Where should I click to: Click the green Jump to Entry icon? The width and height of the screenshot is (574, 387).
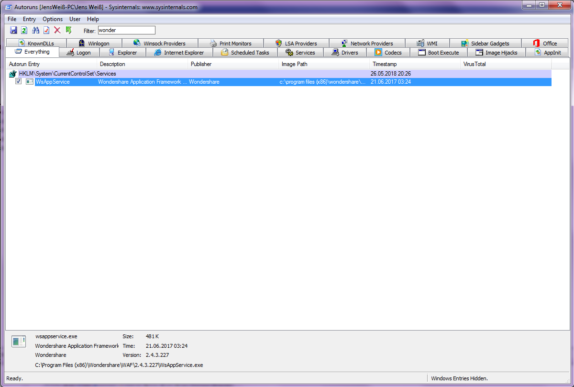[x=68, y=30]
